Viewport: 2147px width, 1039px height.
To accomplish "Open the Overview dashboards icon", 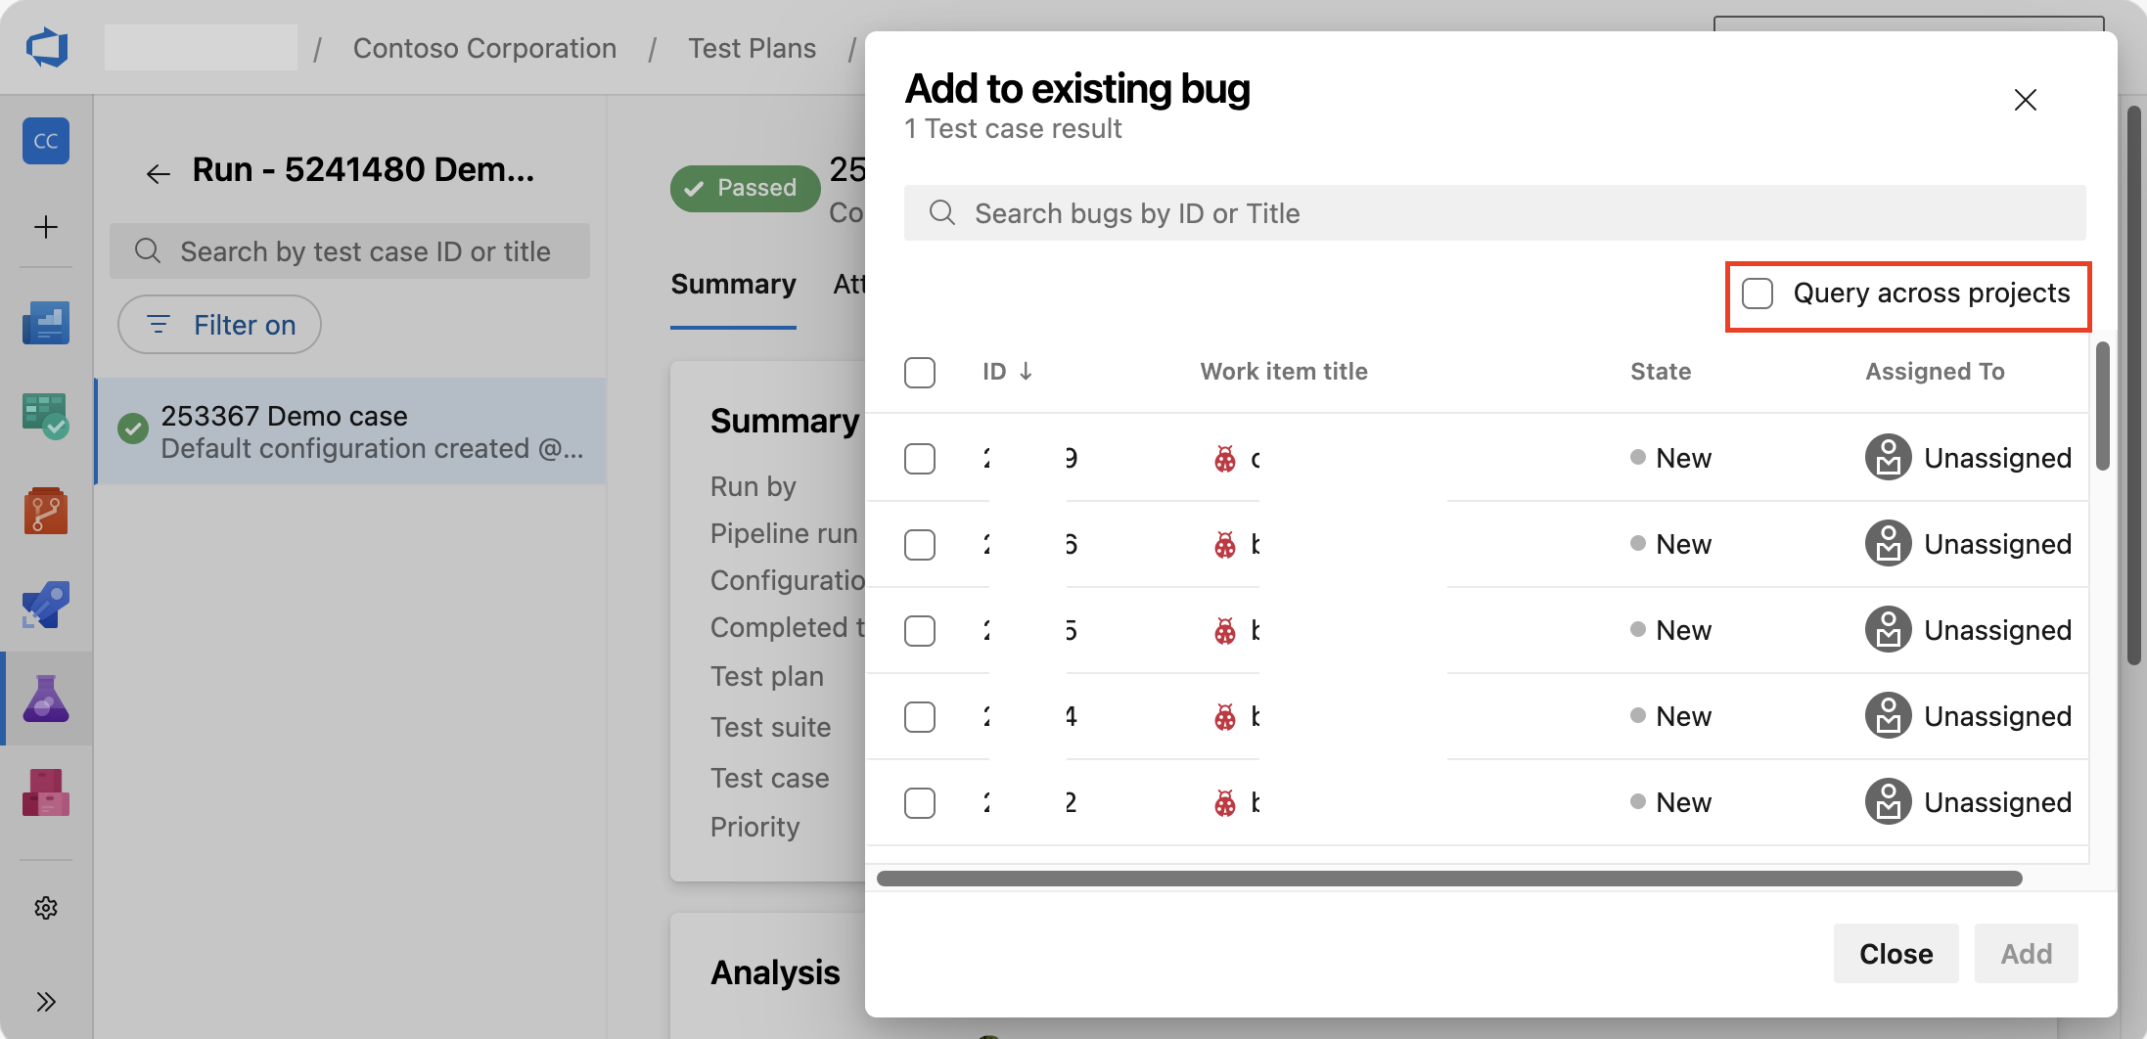I will 45,323.
